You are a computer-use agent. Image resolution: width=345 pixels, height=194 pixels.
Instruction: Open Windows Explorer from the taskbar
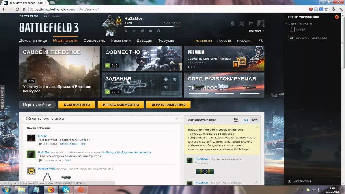[21, 190]
